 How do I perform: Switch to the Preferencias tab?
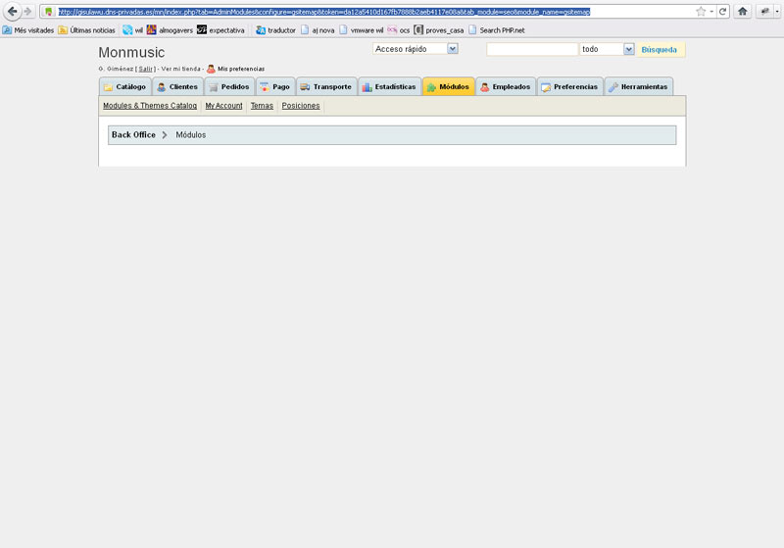pos(570,87)
